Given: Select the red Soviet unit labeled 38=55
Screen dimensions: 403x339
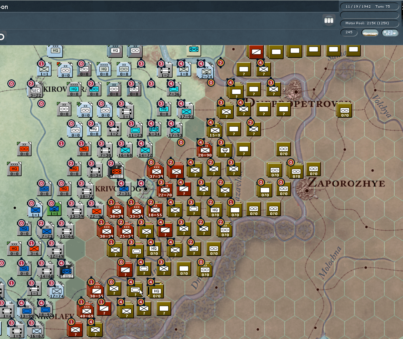Looking at the screenshot, I should (96, 291).
